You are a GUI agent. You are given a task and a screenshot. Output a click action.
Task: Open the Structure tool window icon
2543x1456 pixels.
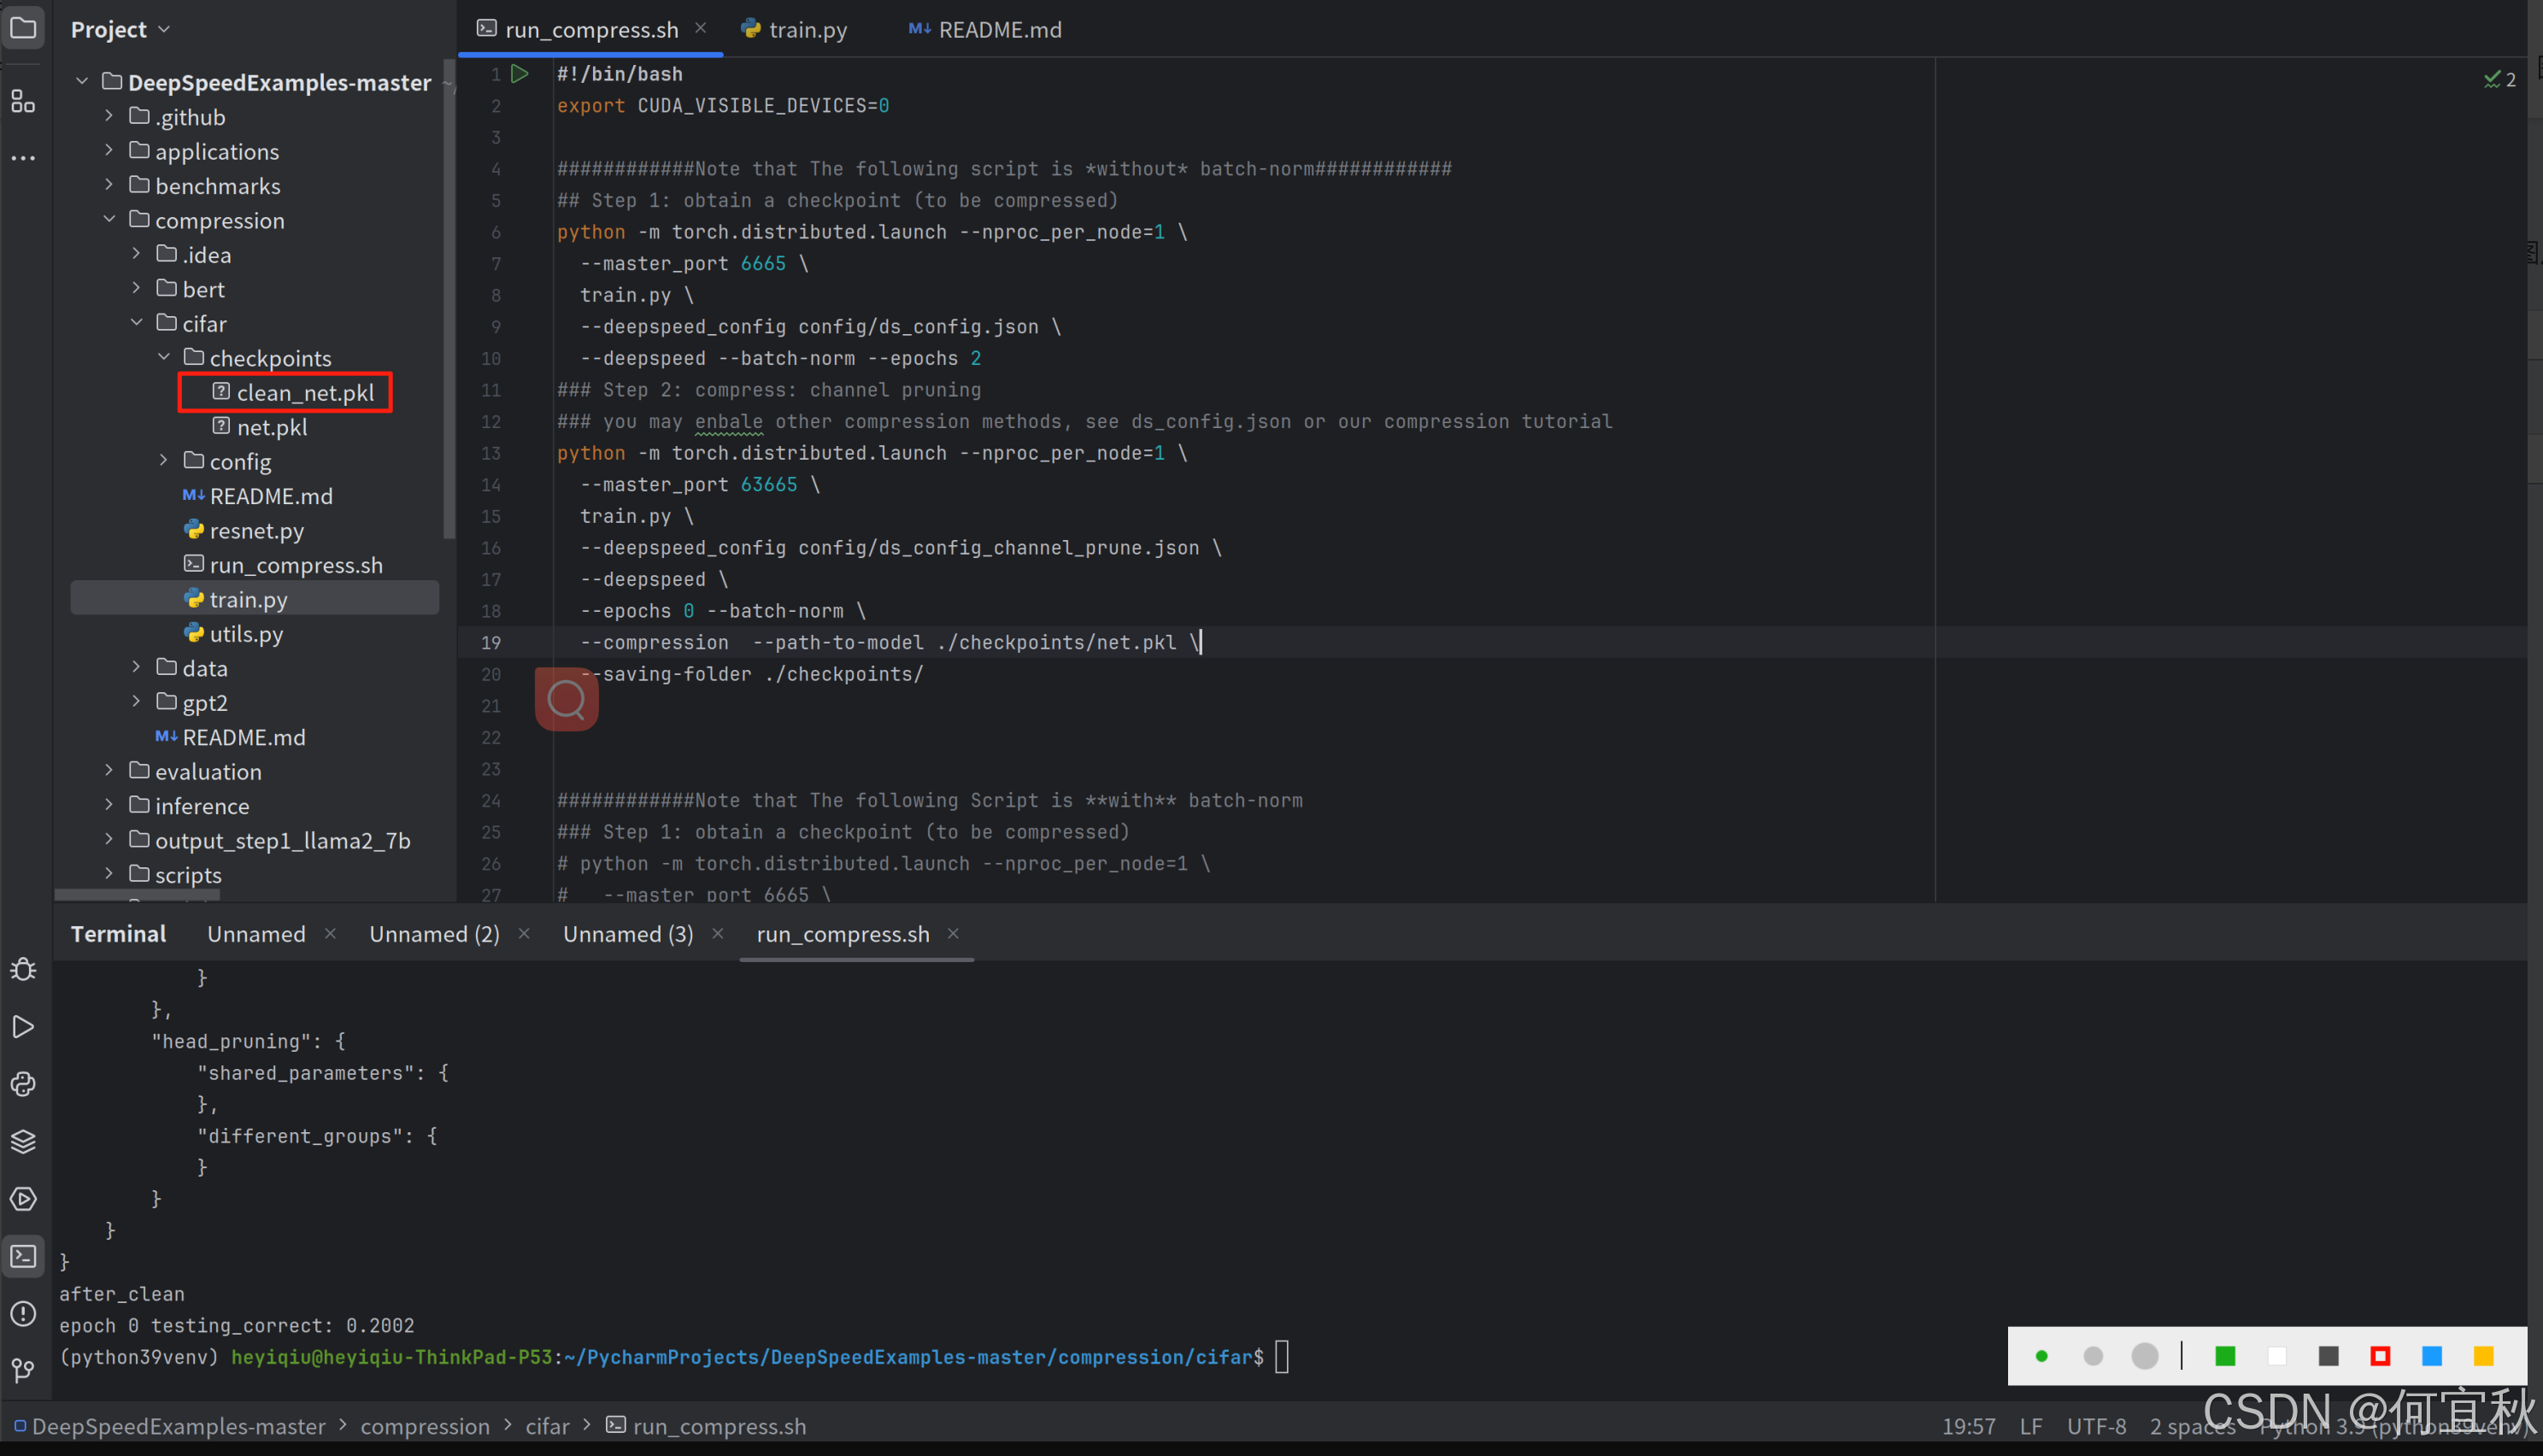(23, 101)
